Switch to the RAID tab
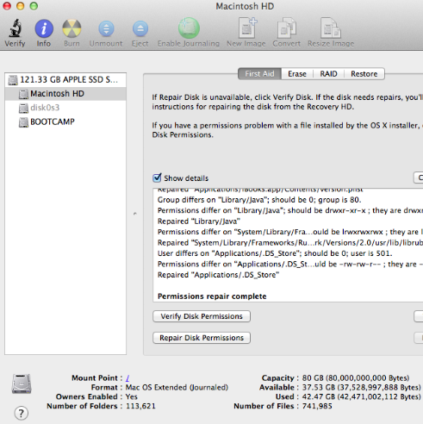Image resolution: width=423 pixels, height=424 pixels. click(x=328, y=74)
